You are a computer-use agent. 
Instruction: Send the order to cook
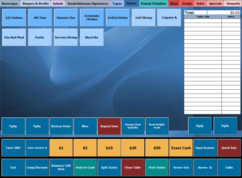tap(85, 167)
